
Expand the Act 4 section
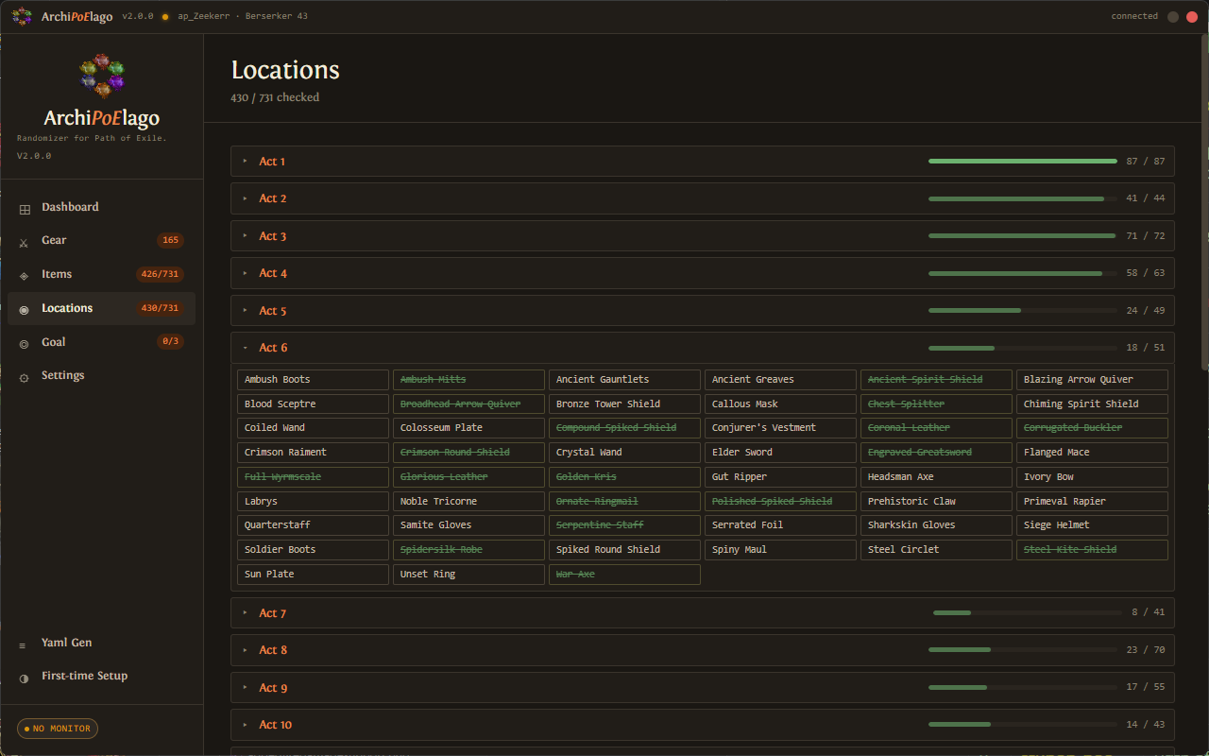702,273
